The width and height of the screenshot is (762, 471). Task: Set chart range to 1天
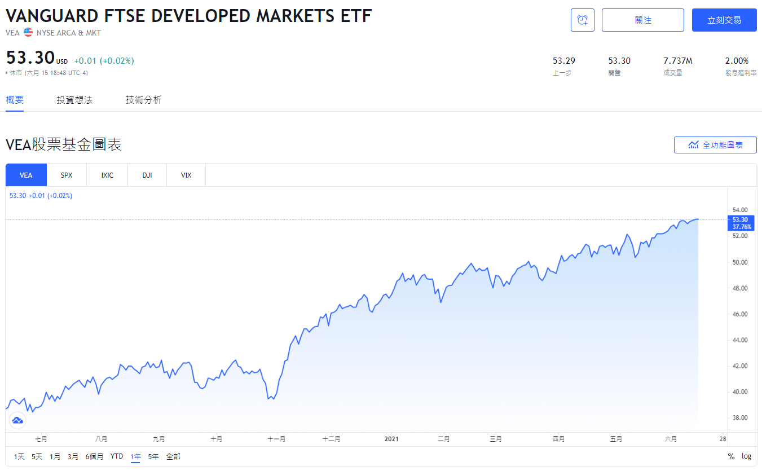19,456
